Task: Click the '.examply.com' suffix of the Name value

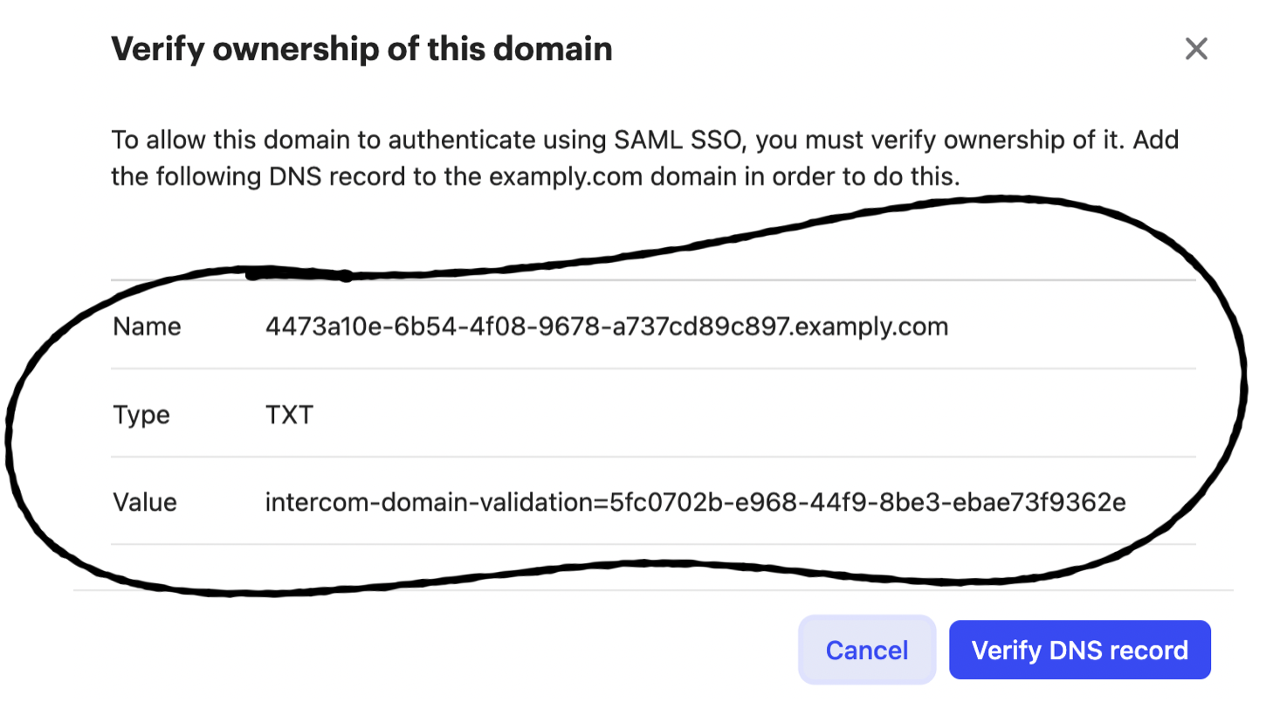Action: (x=870, y=327)
